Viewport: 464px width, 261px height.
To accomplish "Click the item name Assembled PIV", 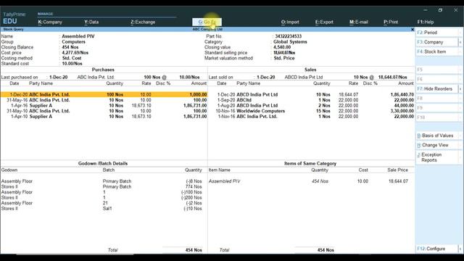I will coord(78,36).
